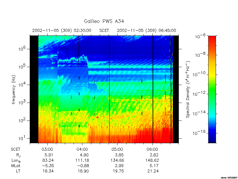
Task: Click the 10^-8 colorbar tick label
Action: click(x=200, y=55)
